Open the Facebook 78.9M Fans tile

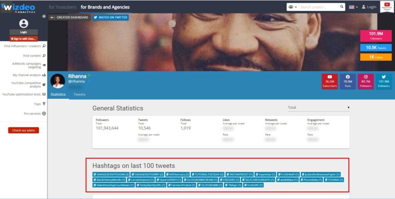(348, 81)
